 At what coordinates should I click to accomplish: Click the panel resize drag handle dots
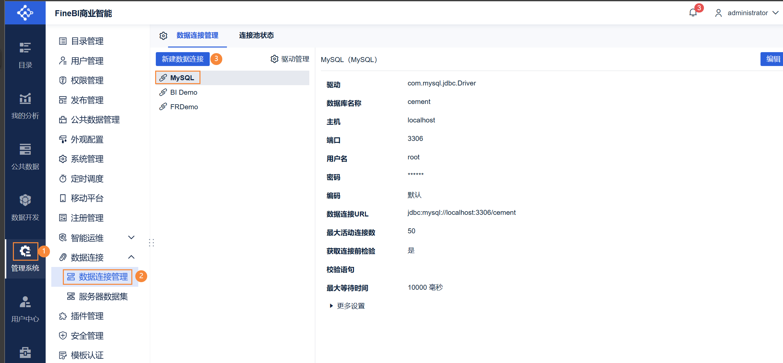tap(152, 243)
